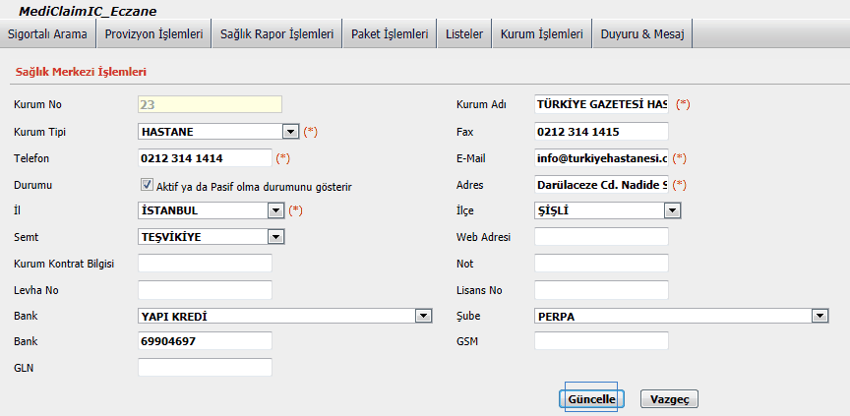This screenshot has width=850, height=416.
Task: Select the empty GLN input field
Action: [x=205, y=367]
